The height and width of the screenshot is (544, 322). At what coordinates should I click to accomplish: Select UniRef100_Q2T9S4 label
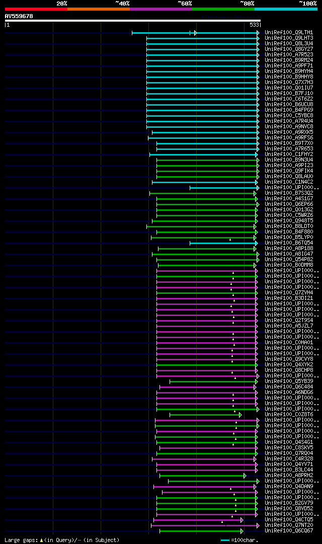click(289, 321)
